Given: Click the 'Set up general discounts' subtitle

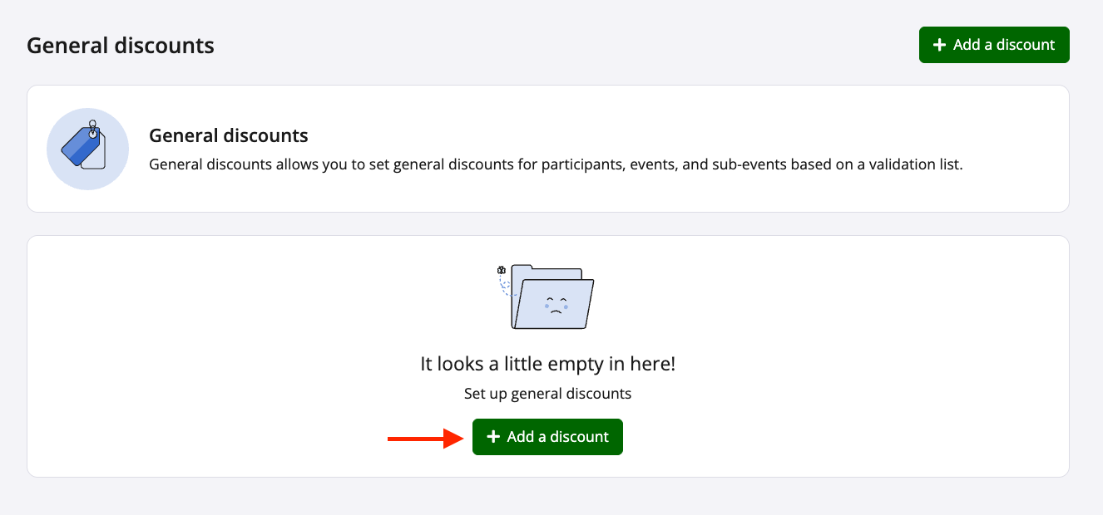Looking at the screenshot, I should coord(547,393).
